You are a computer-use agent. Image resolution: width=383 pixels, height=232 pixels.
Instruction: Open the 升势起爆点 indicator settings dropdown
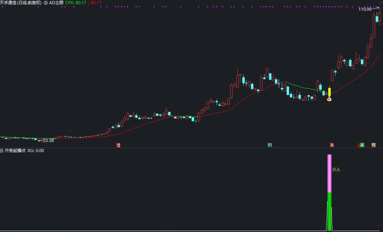2,151
